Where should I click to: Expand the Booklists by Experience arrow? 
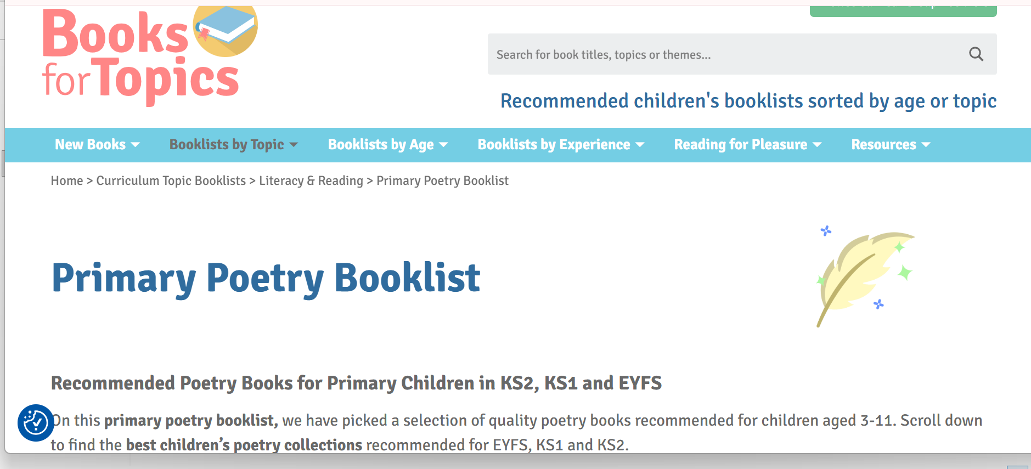tap(640, 145)
